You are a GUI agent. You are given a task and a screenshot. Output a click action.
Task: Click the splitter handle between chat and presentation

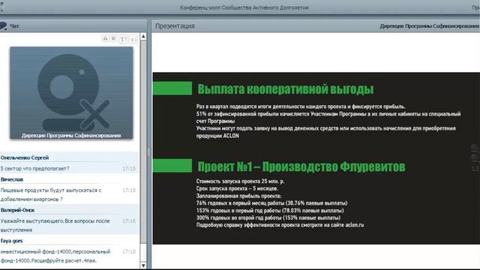149,151
